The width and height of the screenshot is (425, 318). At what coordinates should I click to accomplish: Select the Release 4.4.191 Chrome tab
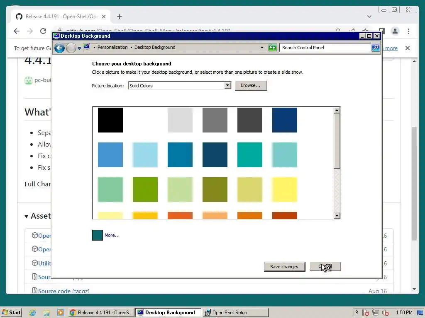61,17
